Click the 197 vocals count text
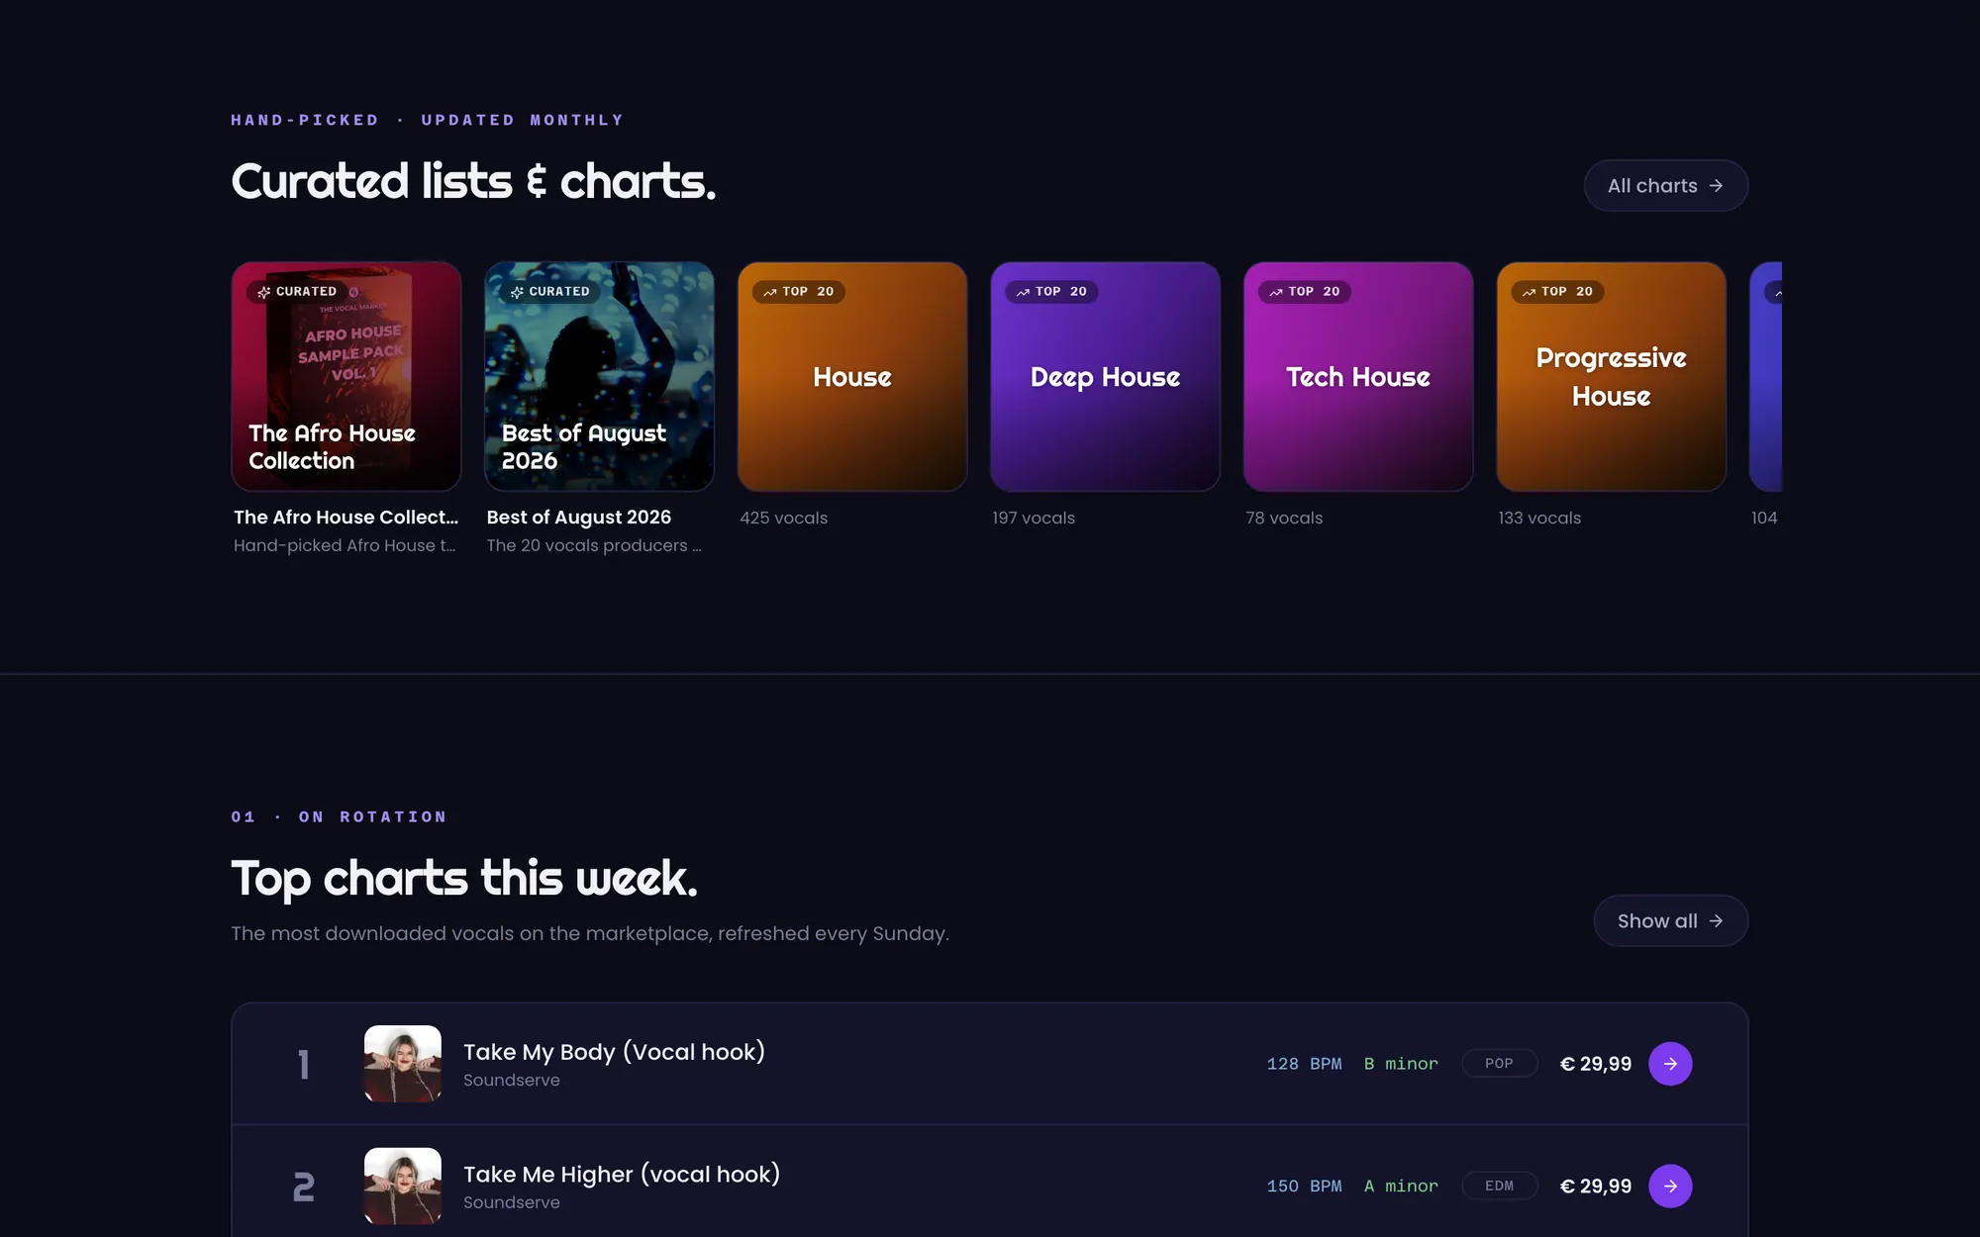Image resolution: width=1980 pixels, height=1237 pixels. coord(1034,518)
